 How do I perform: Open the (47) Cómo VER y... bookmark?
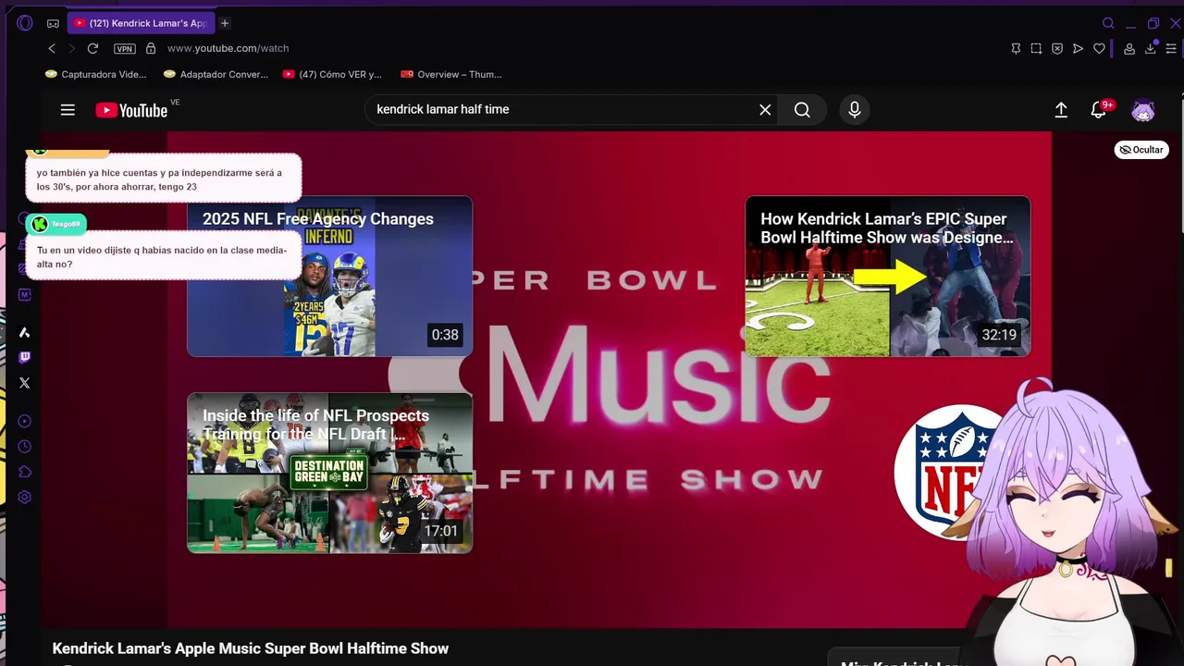(332, 74)
